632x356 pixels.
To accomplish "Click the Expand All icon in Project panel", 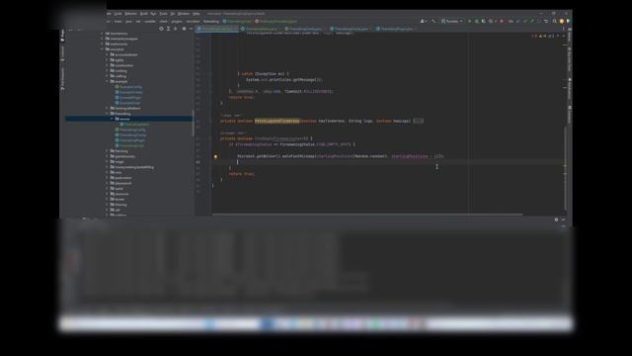I will (x=169, y=29).
